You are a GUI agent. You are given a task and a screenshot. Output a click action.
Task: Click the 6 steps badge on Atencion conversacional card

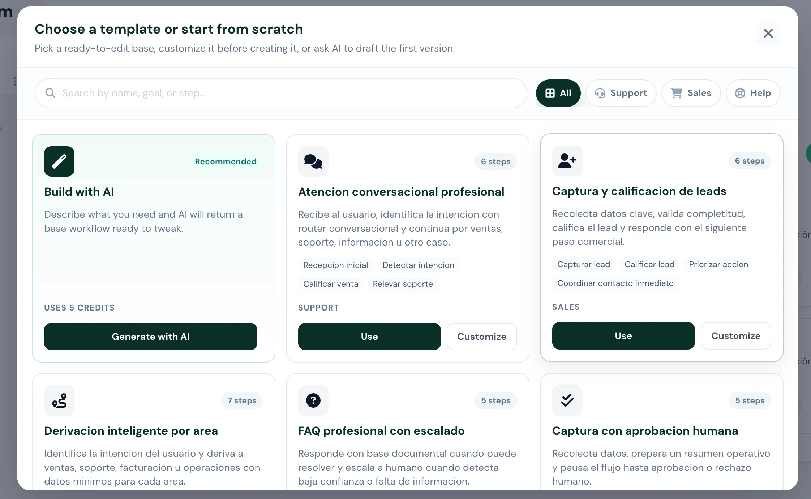click(496, 161)
